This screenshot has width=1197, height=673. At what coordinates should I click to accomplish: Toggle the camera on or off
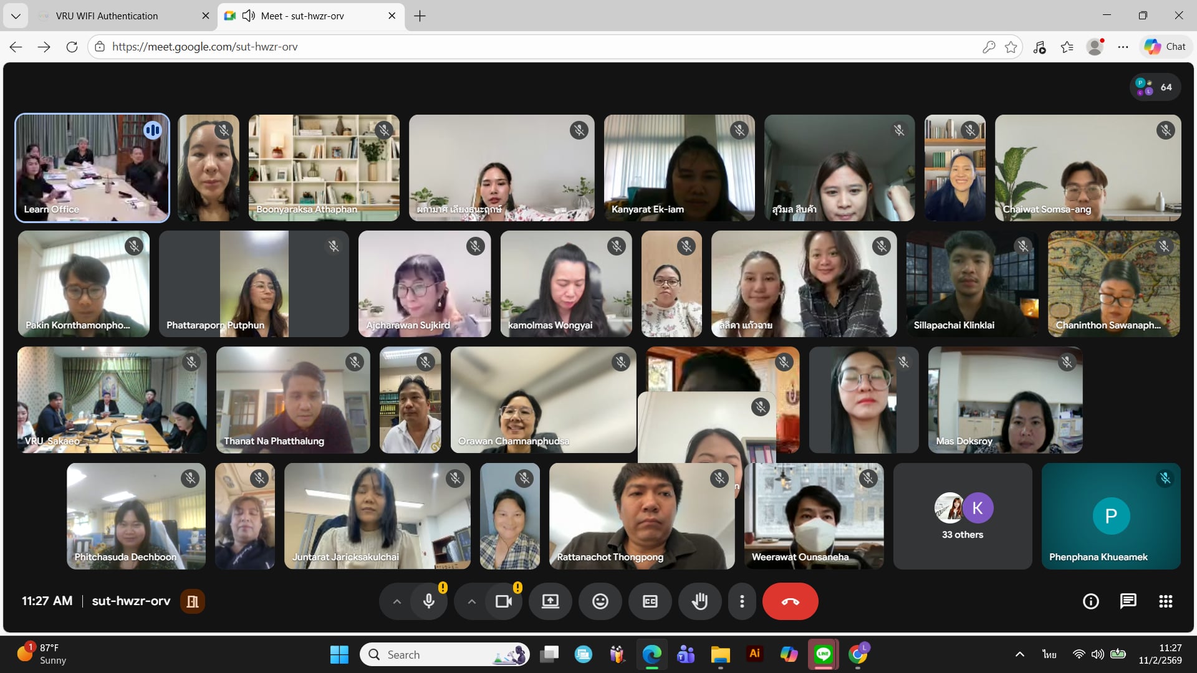point(503,601)
